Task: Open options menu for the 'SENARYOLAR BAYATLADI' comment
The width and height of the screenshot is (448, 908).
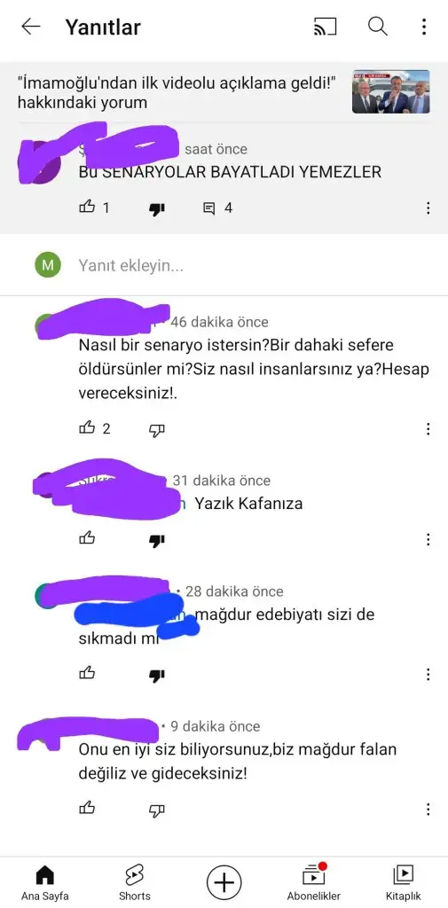Action: (x=428, y=207)
